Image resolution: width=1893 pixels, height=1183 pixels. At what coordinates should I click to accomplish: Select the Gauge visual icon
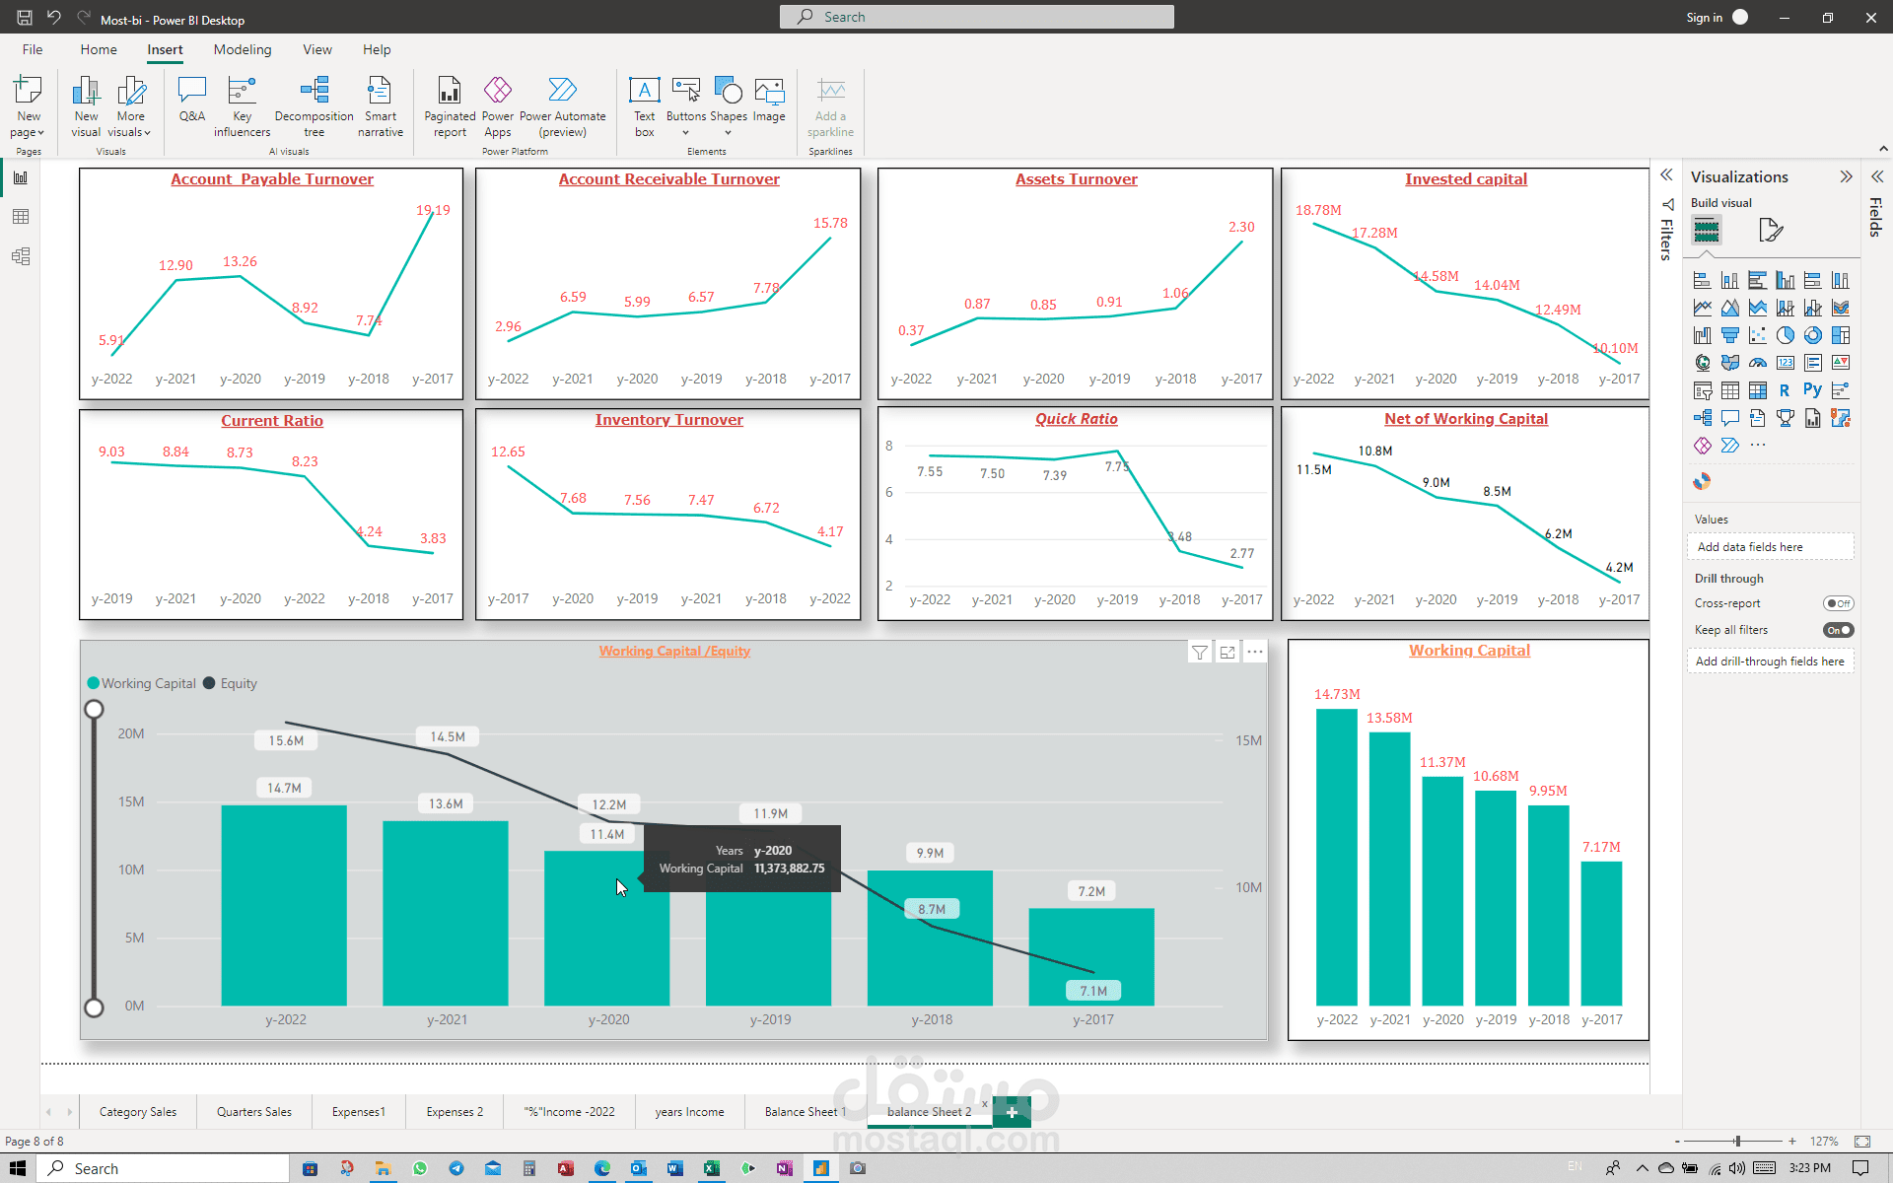coord(1757,363)
